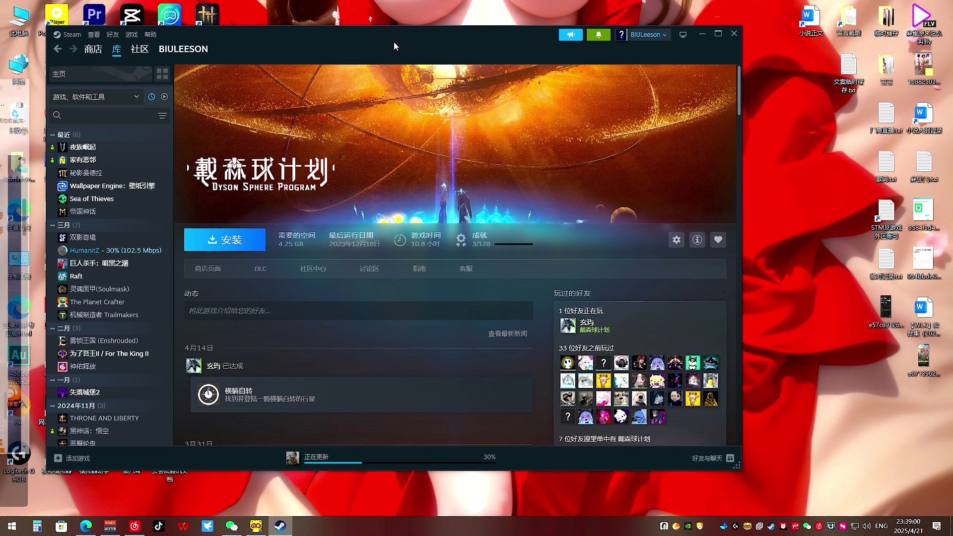Image resolution: width=953 pixels, height=536 pixels.
Task: Click the 查看最新新闻 link
Action: point(507,334)
